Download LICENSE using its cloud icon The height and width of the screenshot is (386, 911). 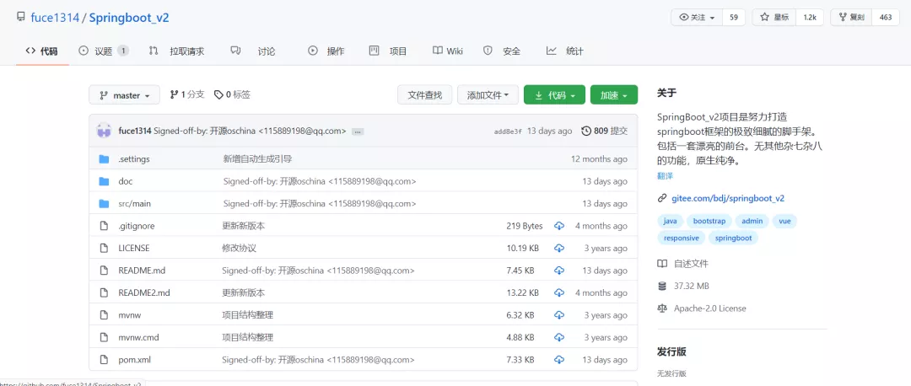point(559,248)
